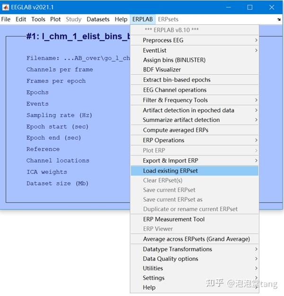Maximize the EEGLAB window
The image size is (284, 296).
tap(249, 8)
